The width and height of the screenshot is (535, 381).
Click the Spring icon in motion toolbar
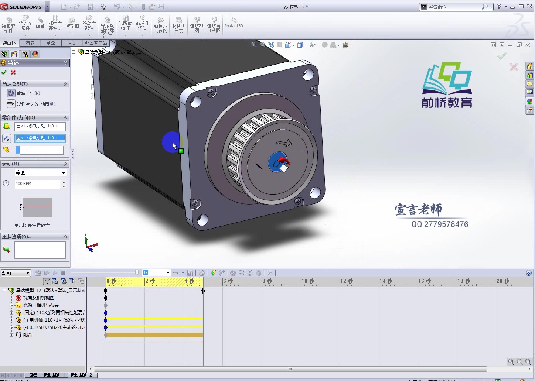(242, 273)
